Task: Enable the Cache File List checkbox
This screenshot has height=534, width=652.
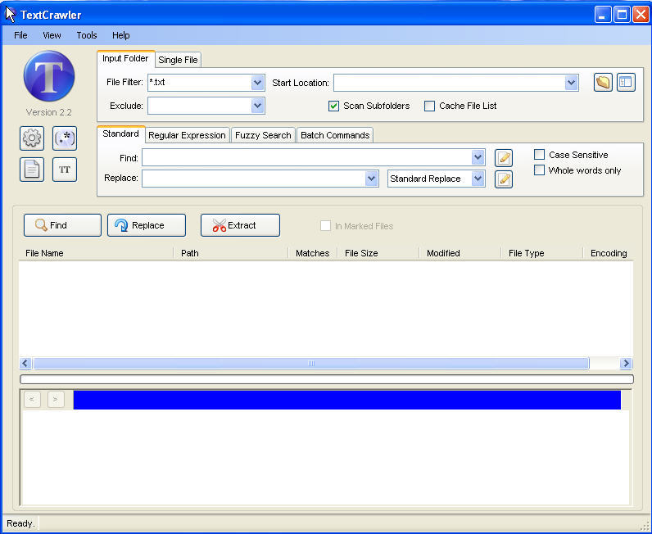Action: (429, 106)
